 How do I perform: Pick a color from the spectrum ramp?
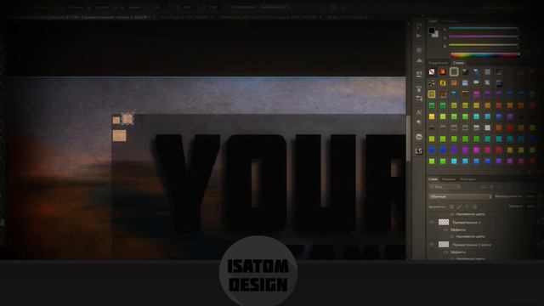(485, 54)
